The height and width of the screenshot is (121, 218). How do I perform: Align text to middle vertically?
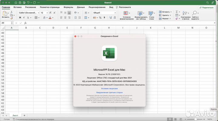(65, 13)
